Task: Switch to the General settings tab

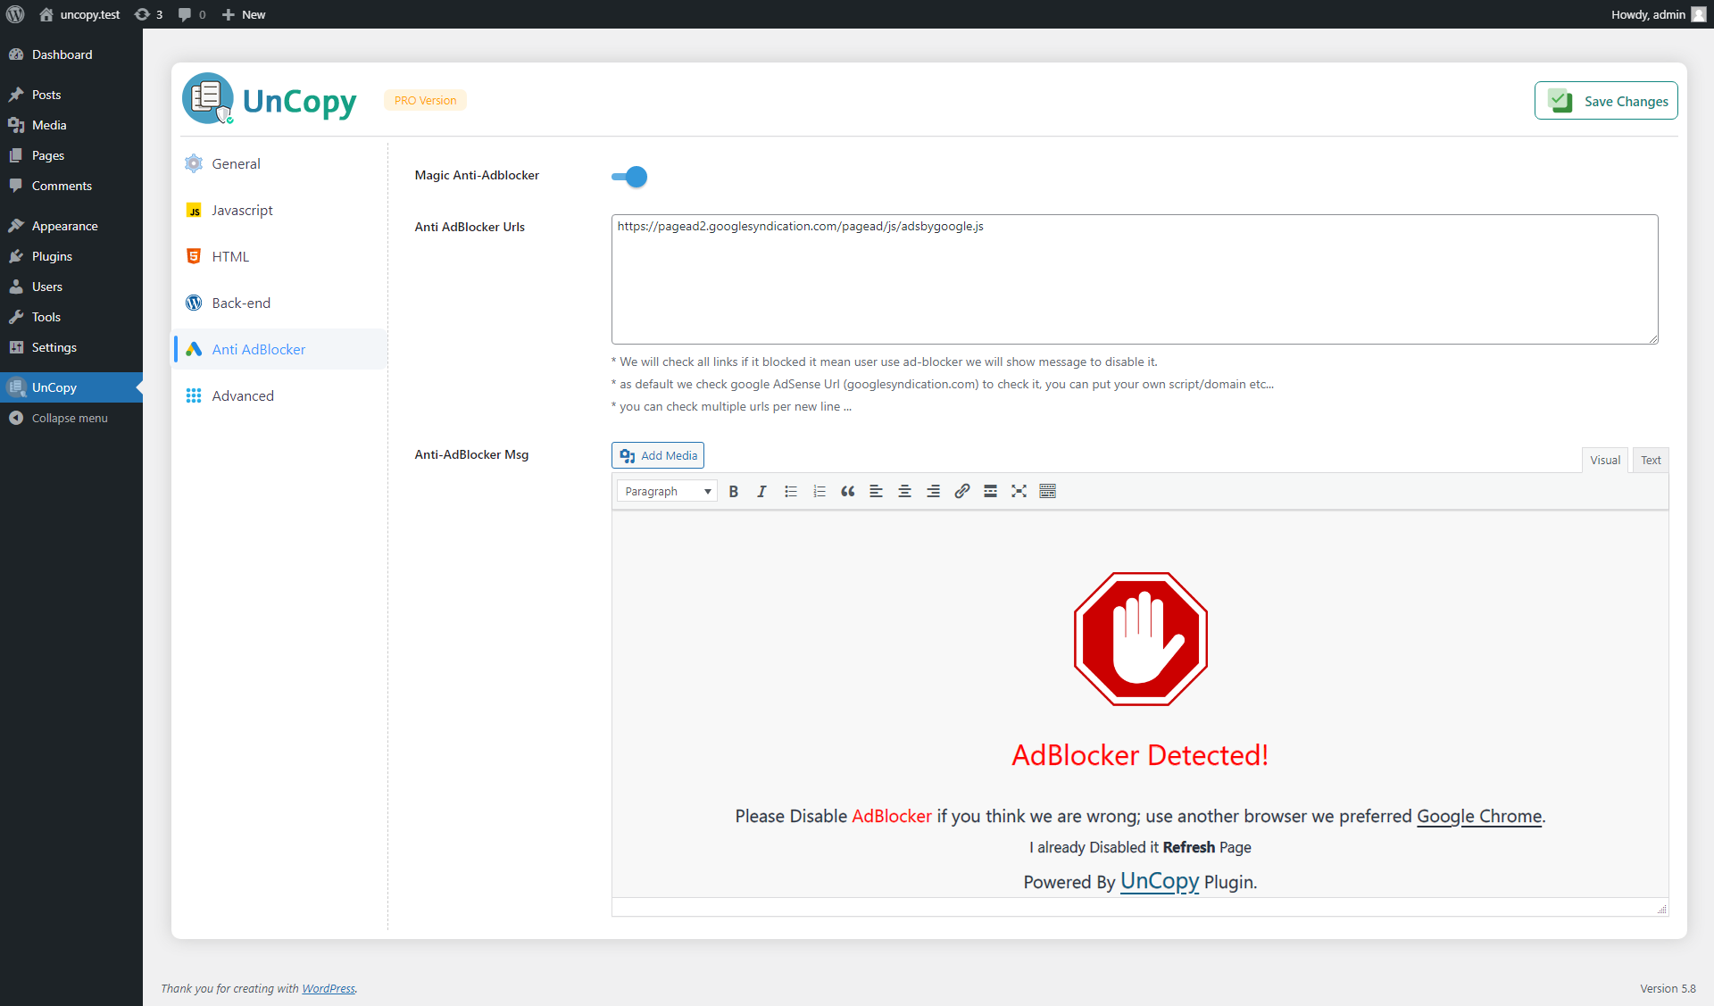Action: coord(280,163)
